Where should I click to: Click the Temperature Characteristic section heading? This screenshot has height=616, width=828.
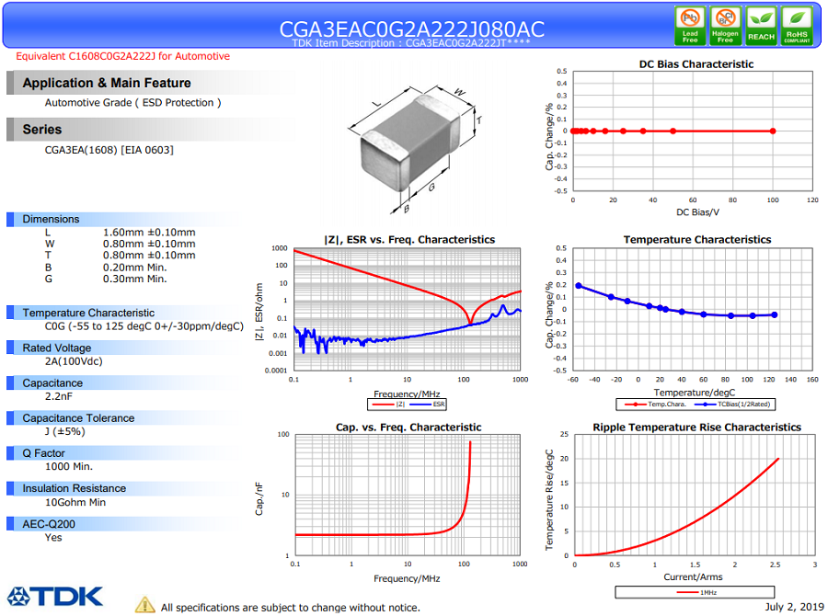(88, 313)
